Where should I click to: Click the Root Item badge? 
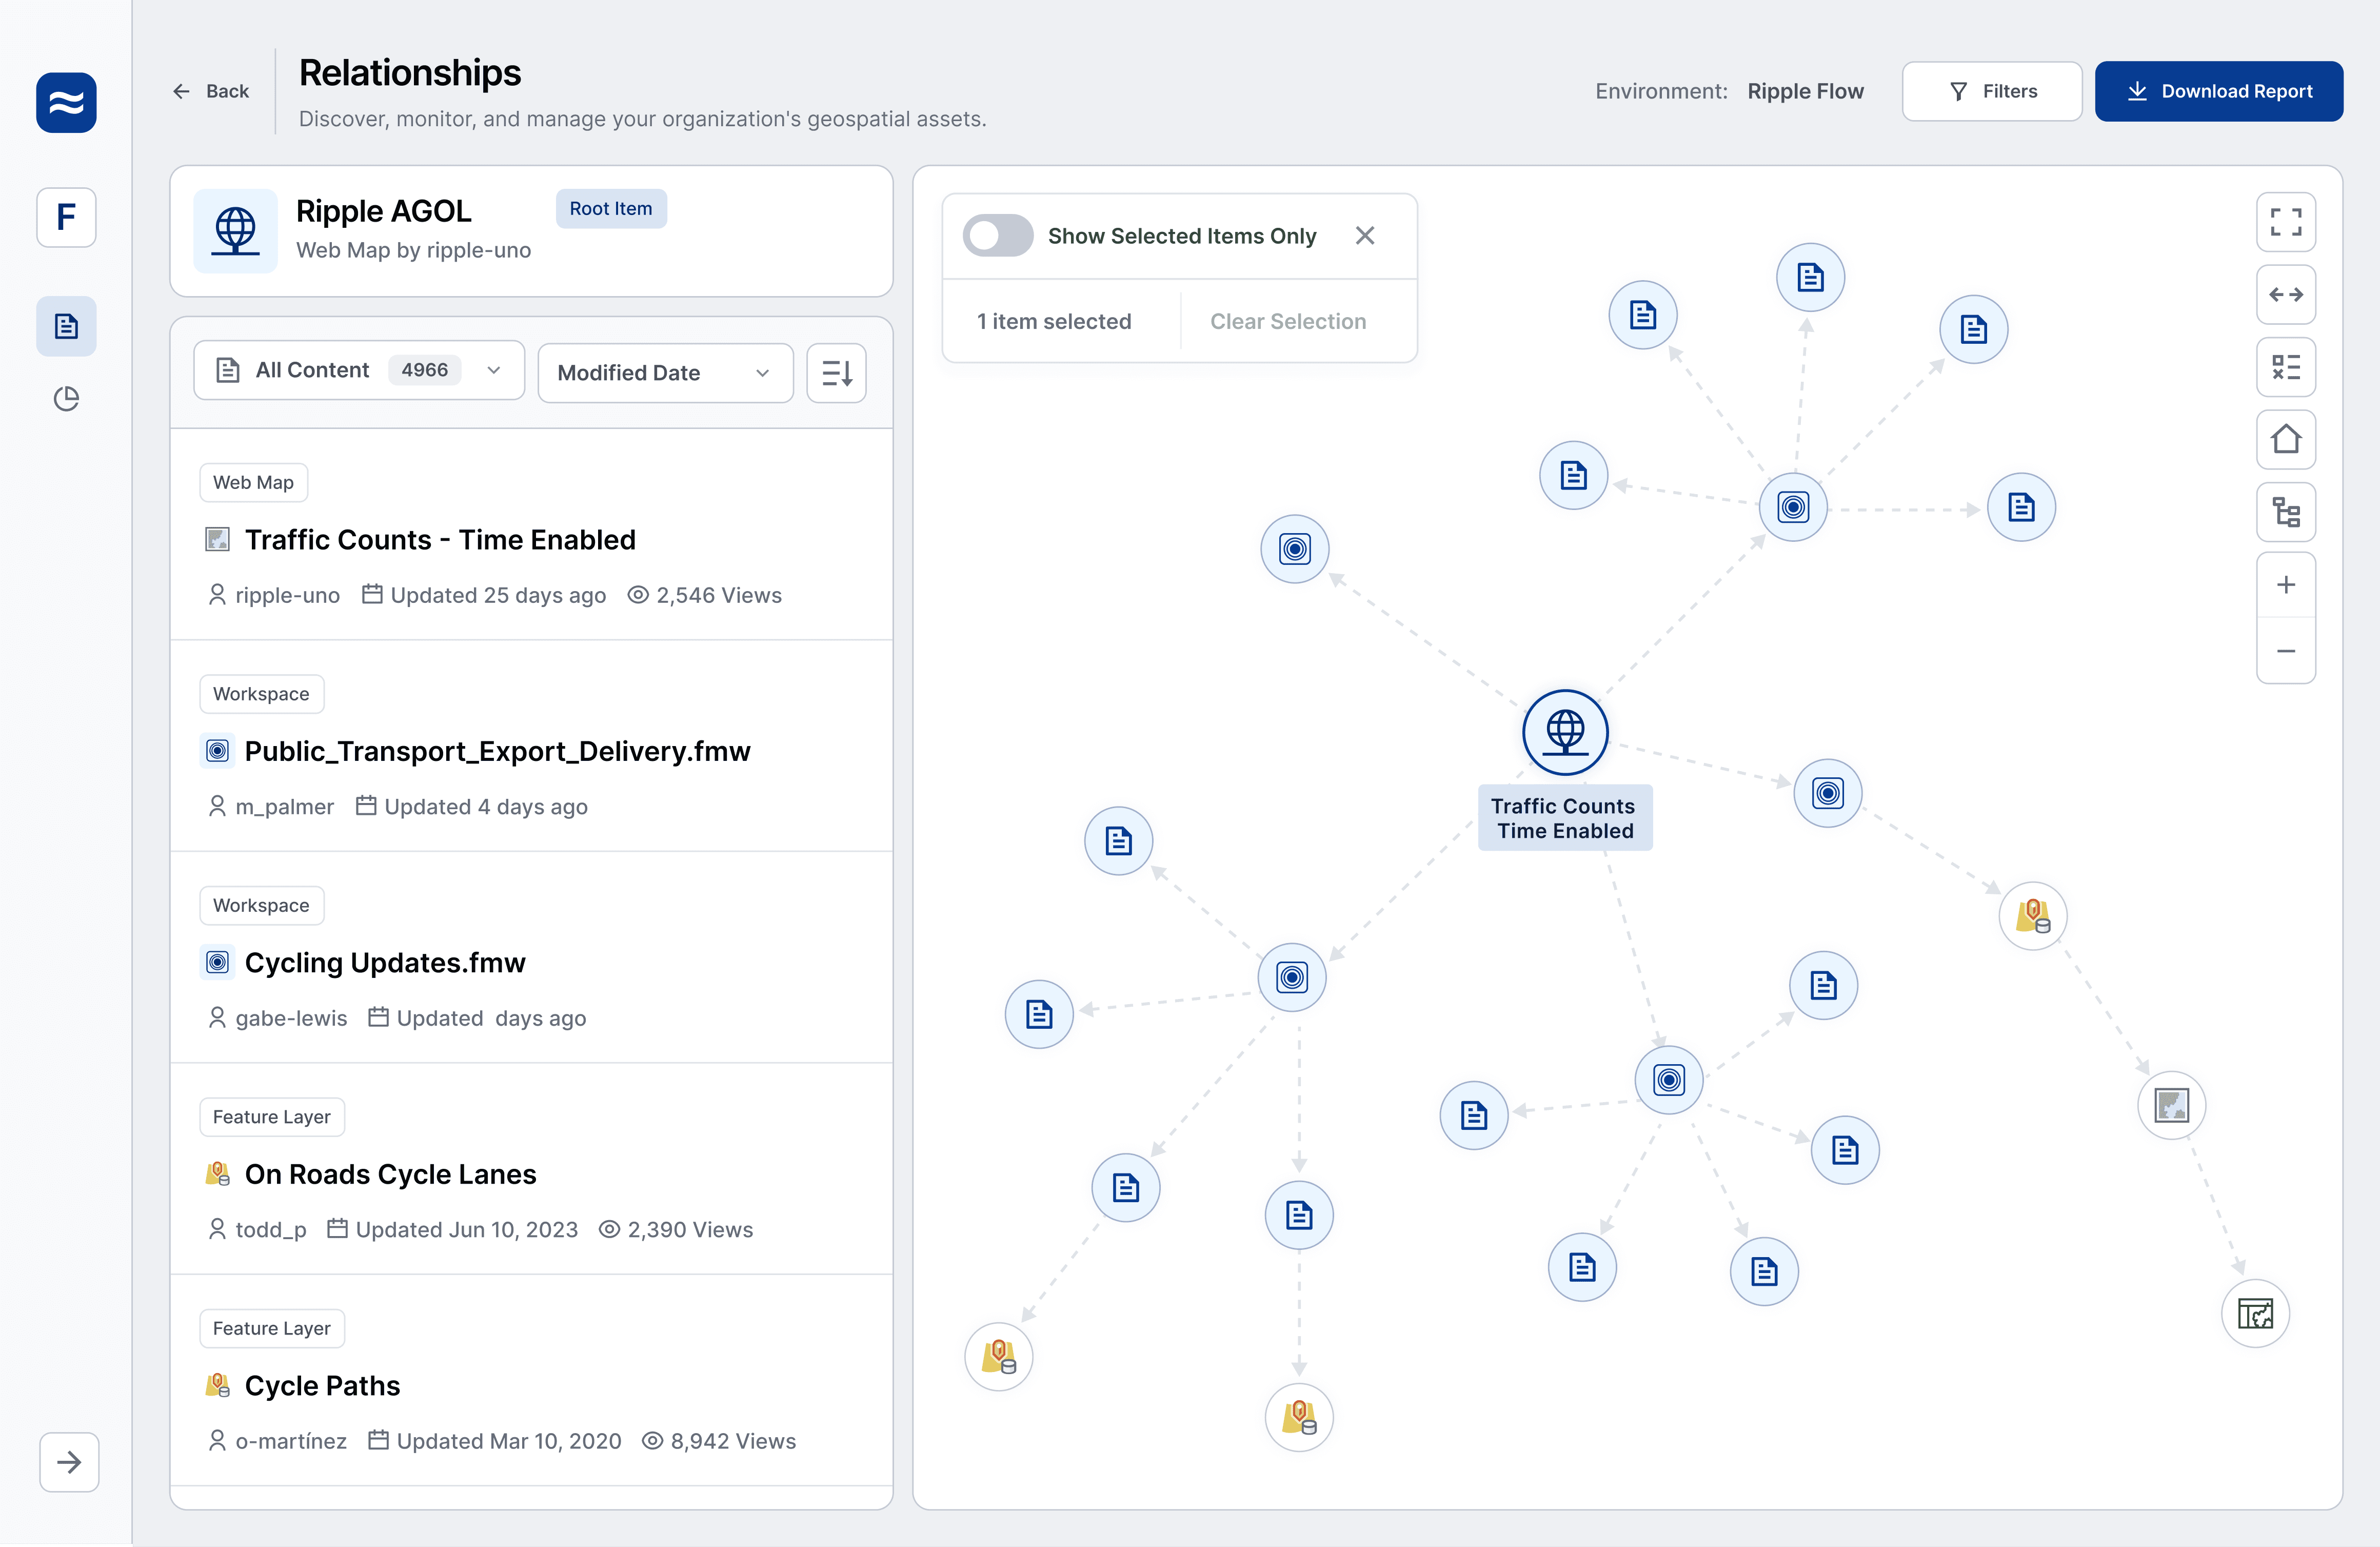pyautogui.click(x=611, y=208)
